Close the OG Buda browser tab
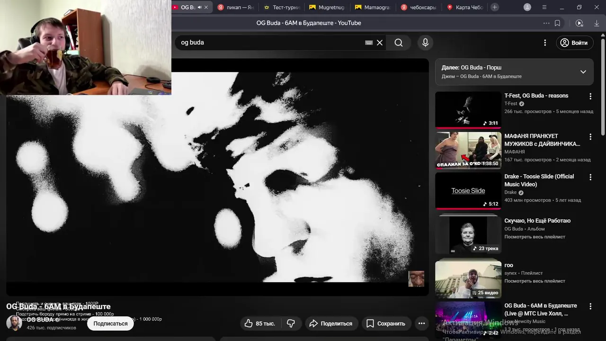The image size is (606, 341). [206, 7]
